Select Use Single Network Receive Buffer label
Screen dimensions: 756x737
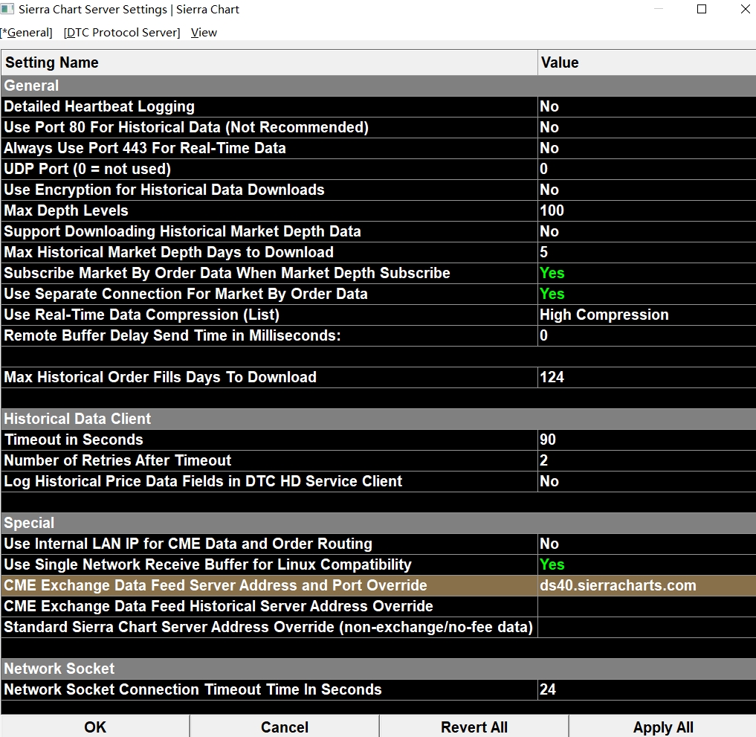pyautogui.click(x=208, y=564)
